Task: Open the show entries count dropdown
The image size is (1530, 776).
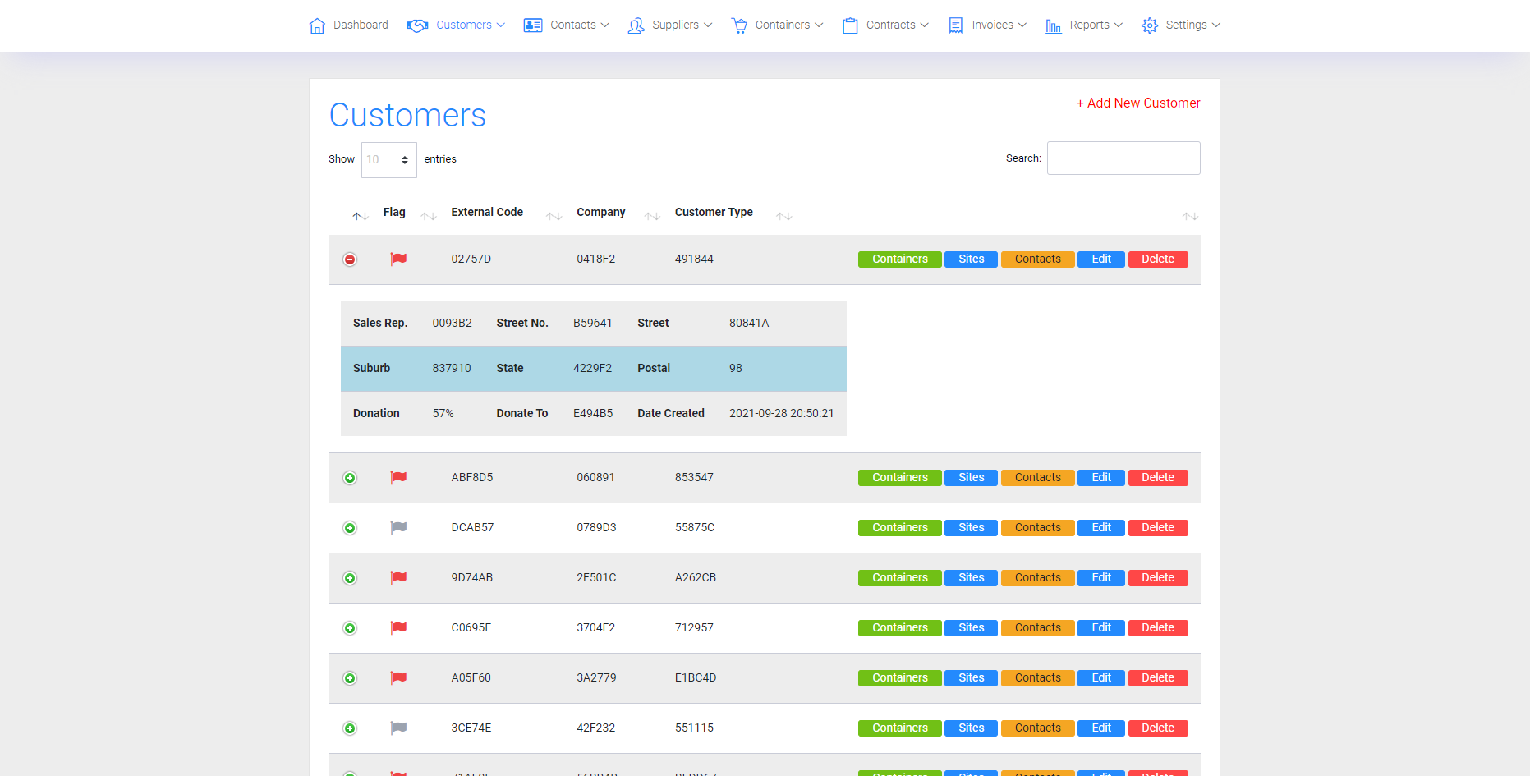Action: (388, 159)
